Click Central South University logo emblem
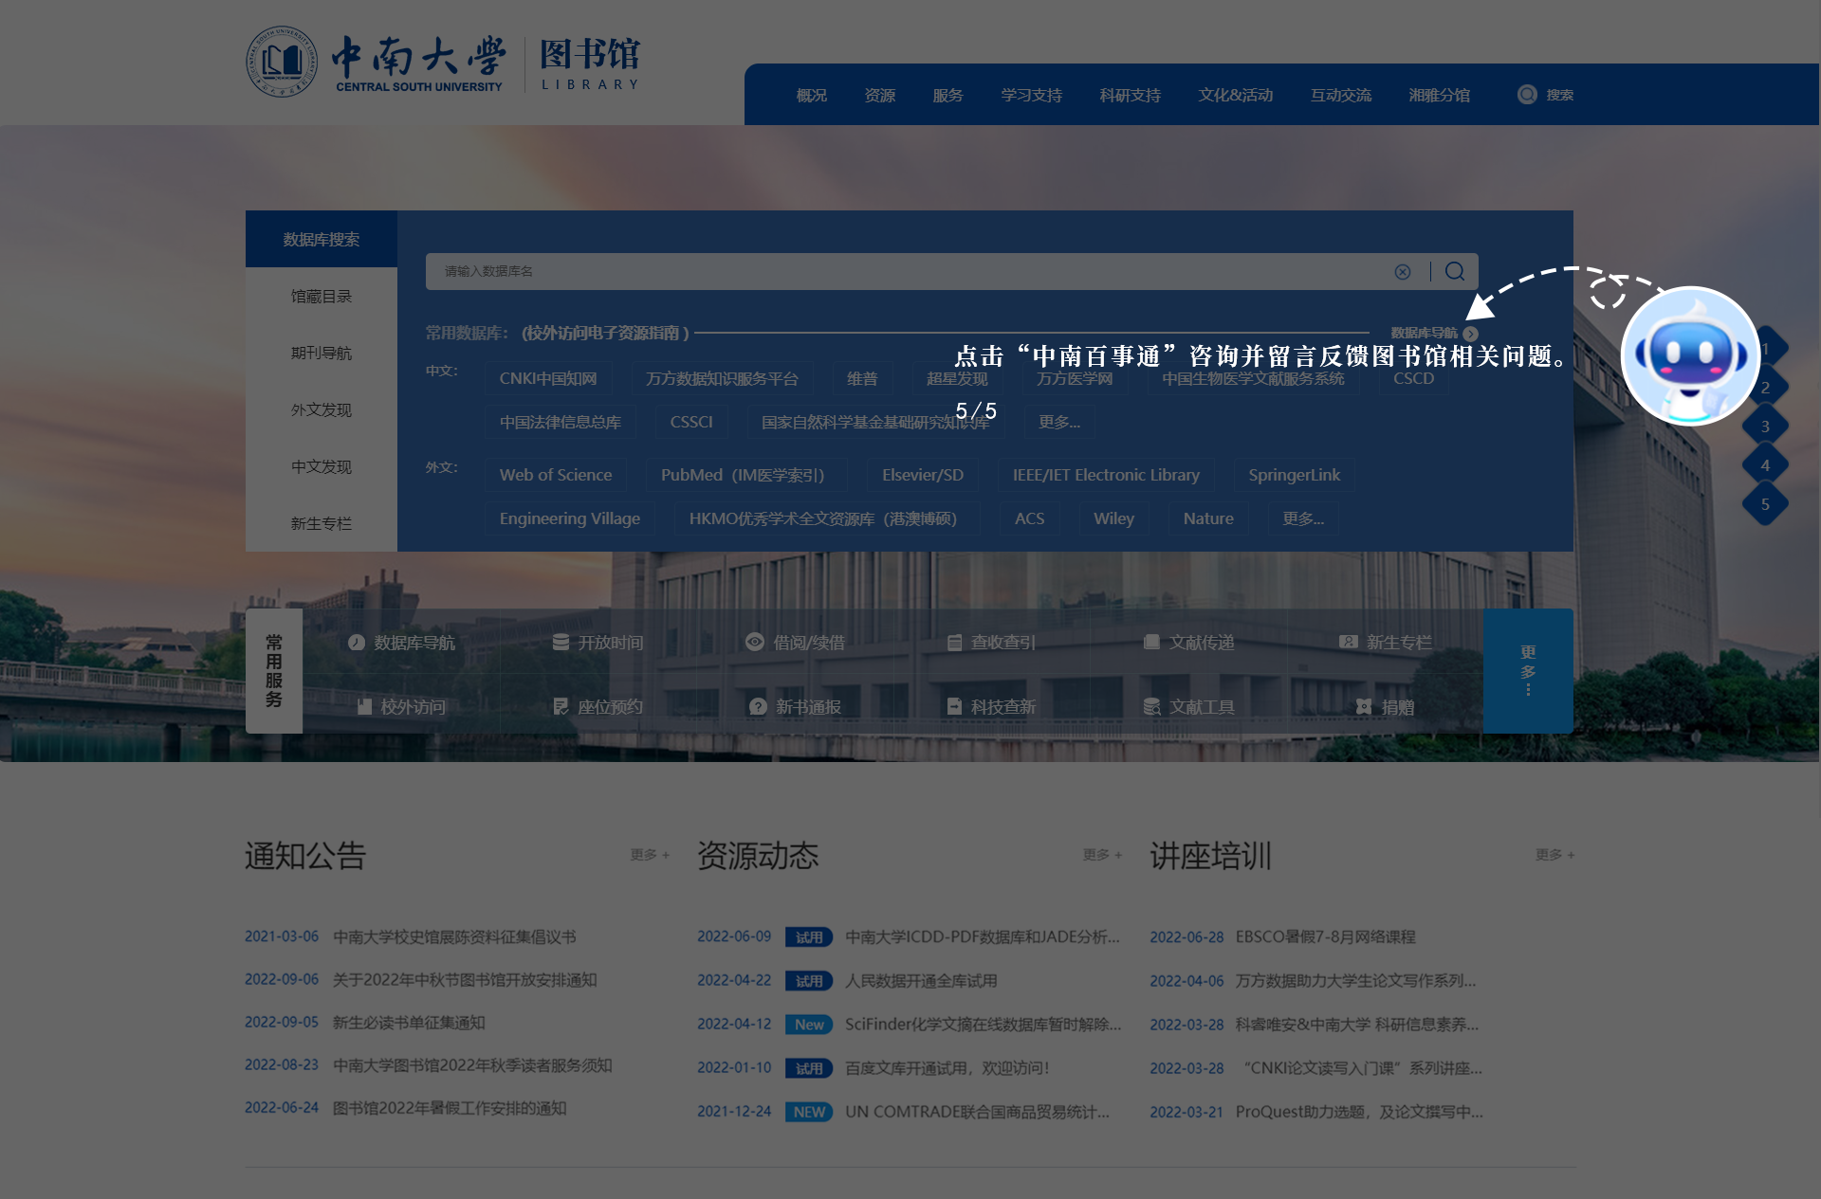Screen dimensions: 1821x1199 pyautogui.click(x=281, y=62)
